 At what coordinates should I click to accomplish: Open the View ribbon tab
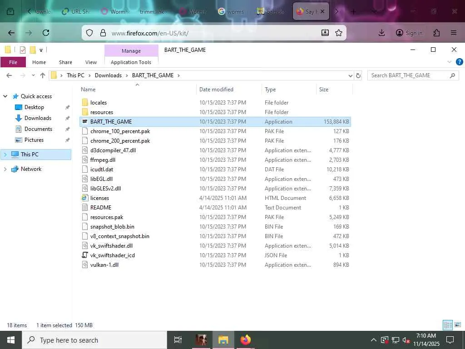91,62
